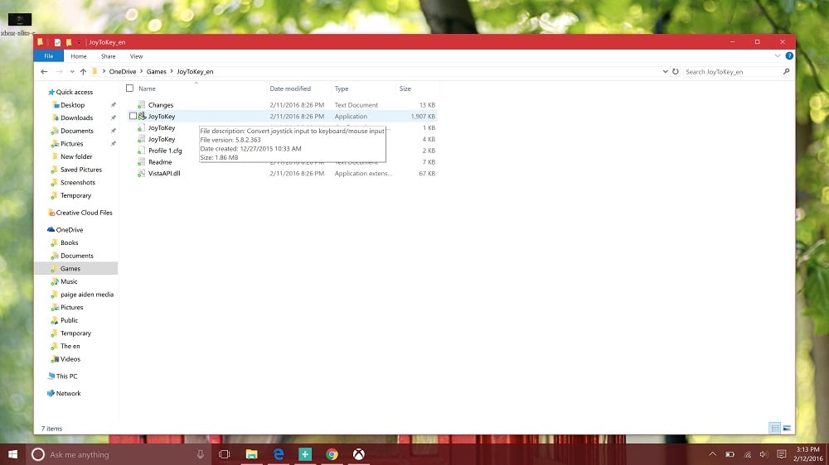
Task: Open Desktop under Quick access
Action: [x=72, y=105]
